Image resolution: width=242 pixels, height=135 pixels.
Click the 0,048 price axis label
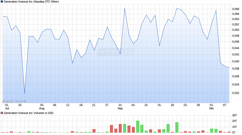(x=236, y=36)
